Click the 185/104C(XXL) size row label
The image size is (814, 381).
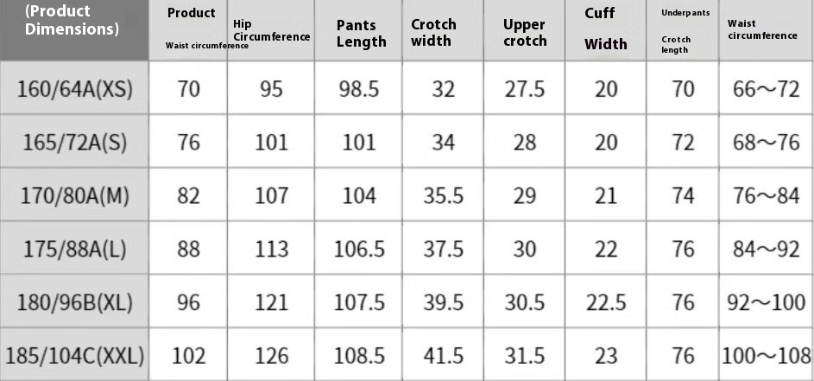tap(74, 356)
